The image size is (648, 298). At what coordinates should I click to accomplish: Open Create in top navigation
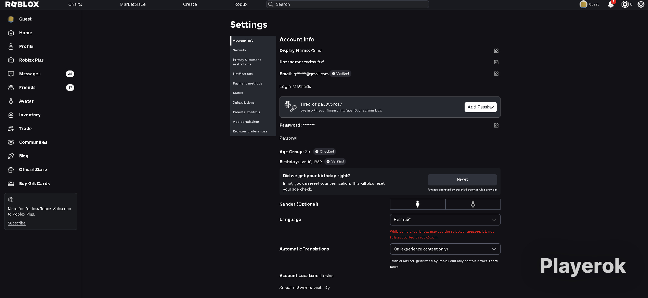coord(190,4)
